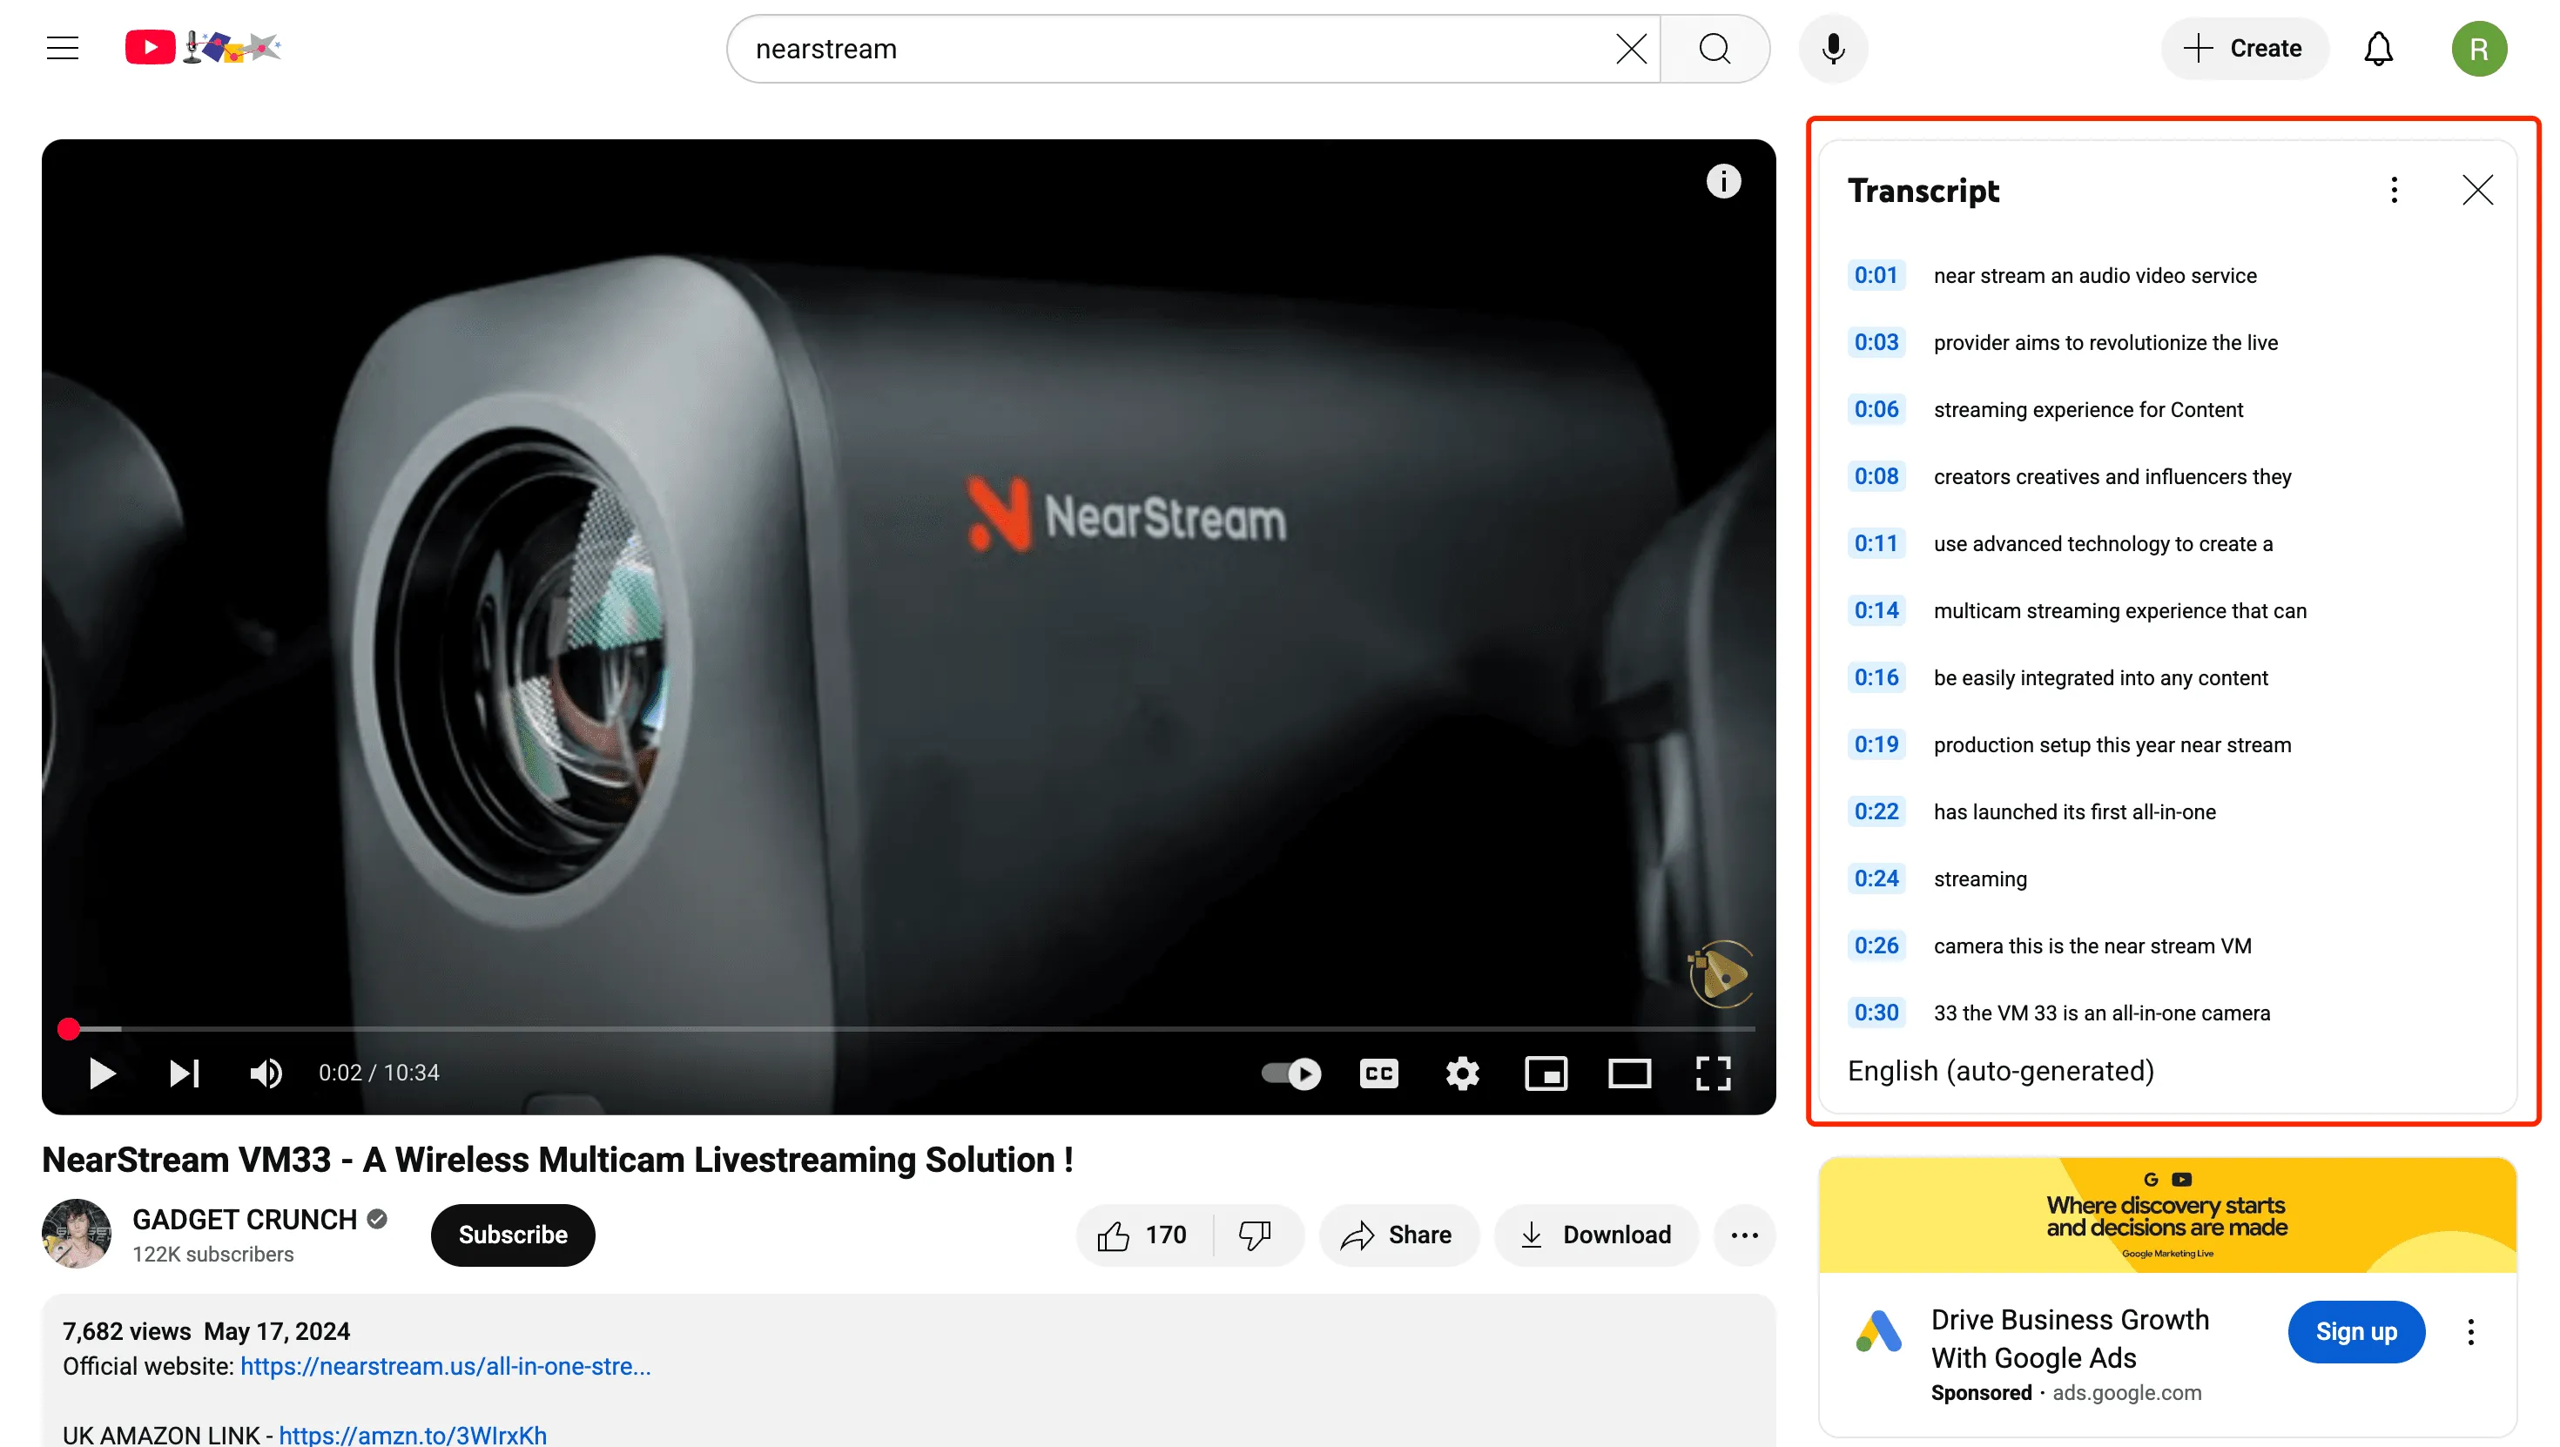Open the player settings gear
This screenshot has height=1447, width=2560.
pyautogui.click(x=1462, y=1073)
